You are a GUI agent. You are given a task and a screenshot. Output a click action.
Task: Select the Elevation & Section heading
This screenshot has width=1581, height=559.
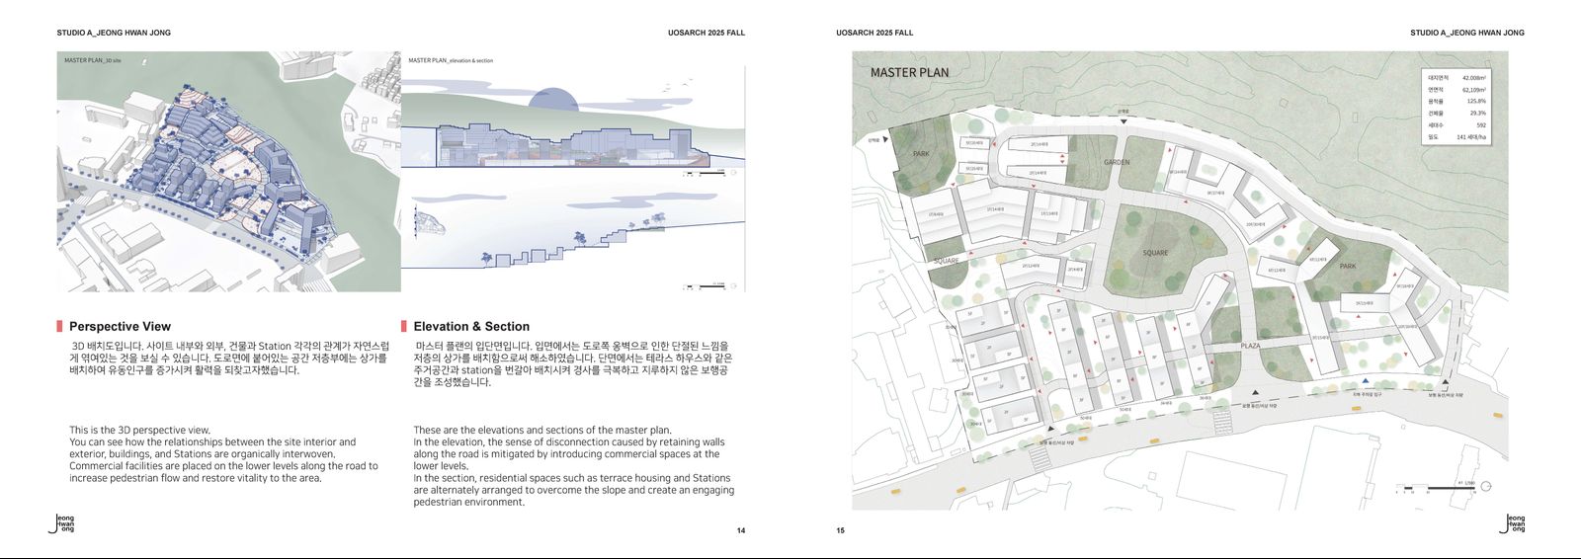tap(471, 326)
